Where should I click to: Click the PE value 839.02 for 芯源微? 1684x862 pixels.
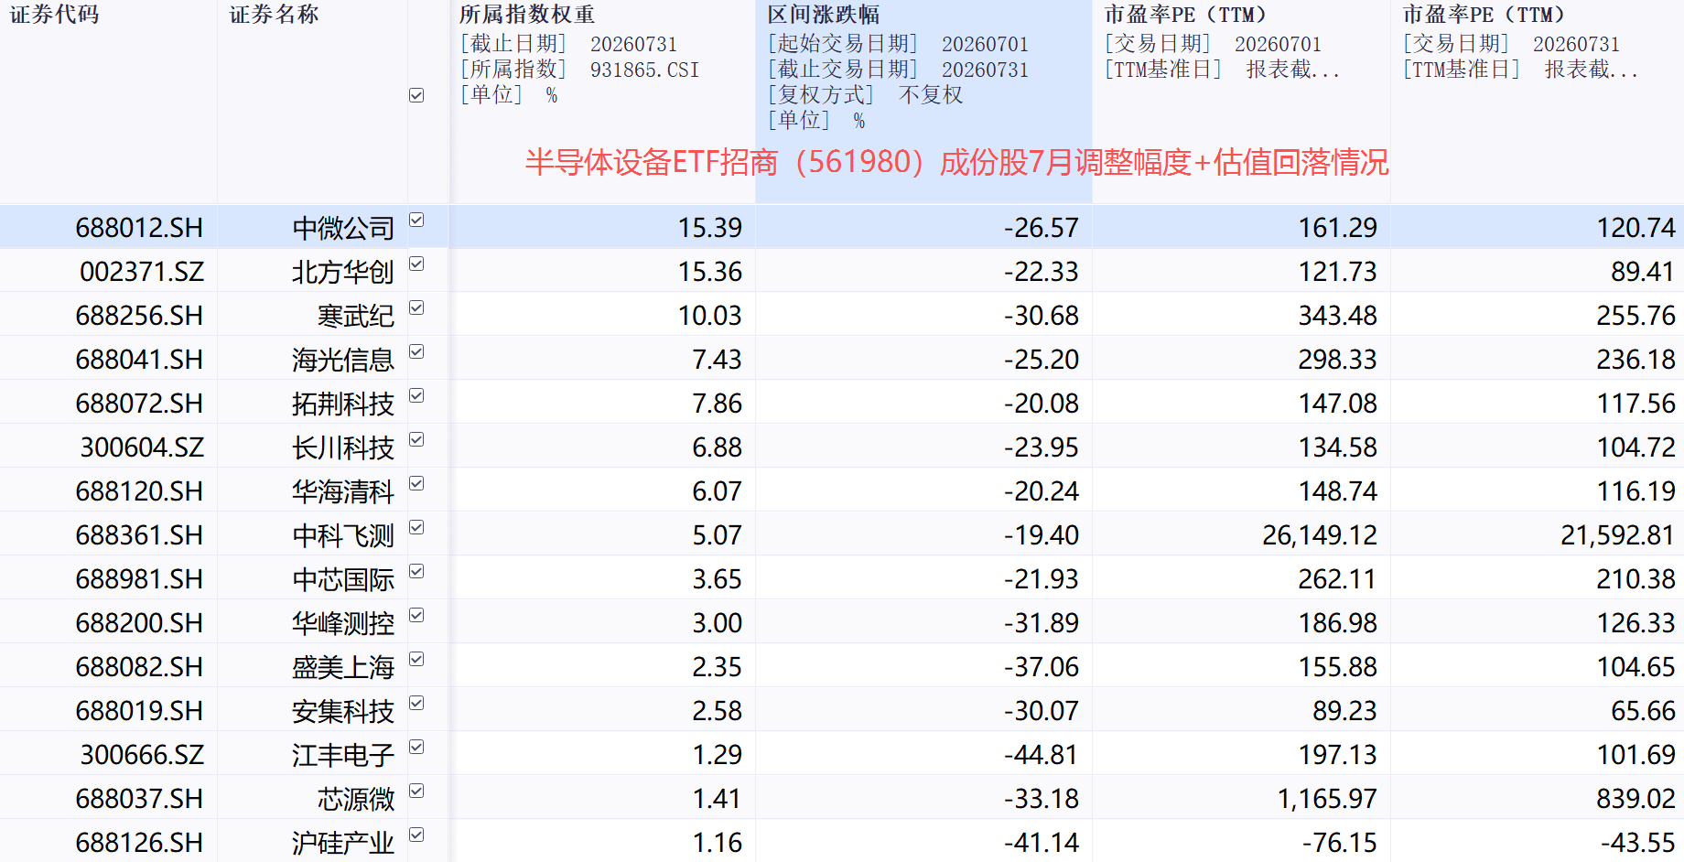[1635, 798]
